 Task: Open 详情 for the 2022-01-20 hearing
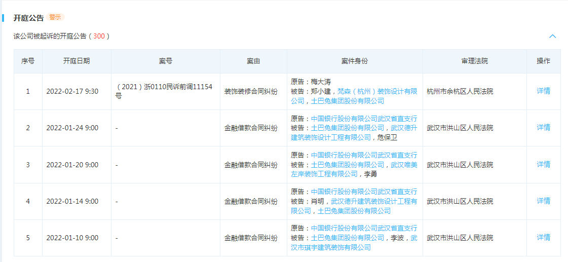point(543,165)
